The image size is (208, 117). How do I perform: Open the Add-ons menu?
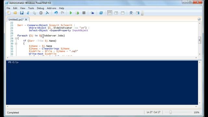pos(51,8)
